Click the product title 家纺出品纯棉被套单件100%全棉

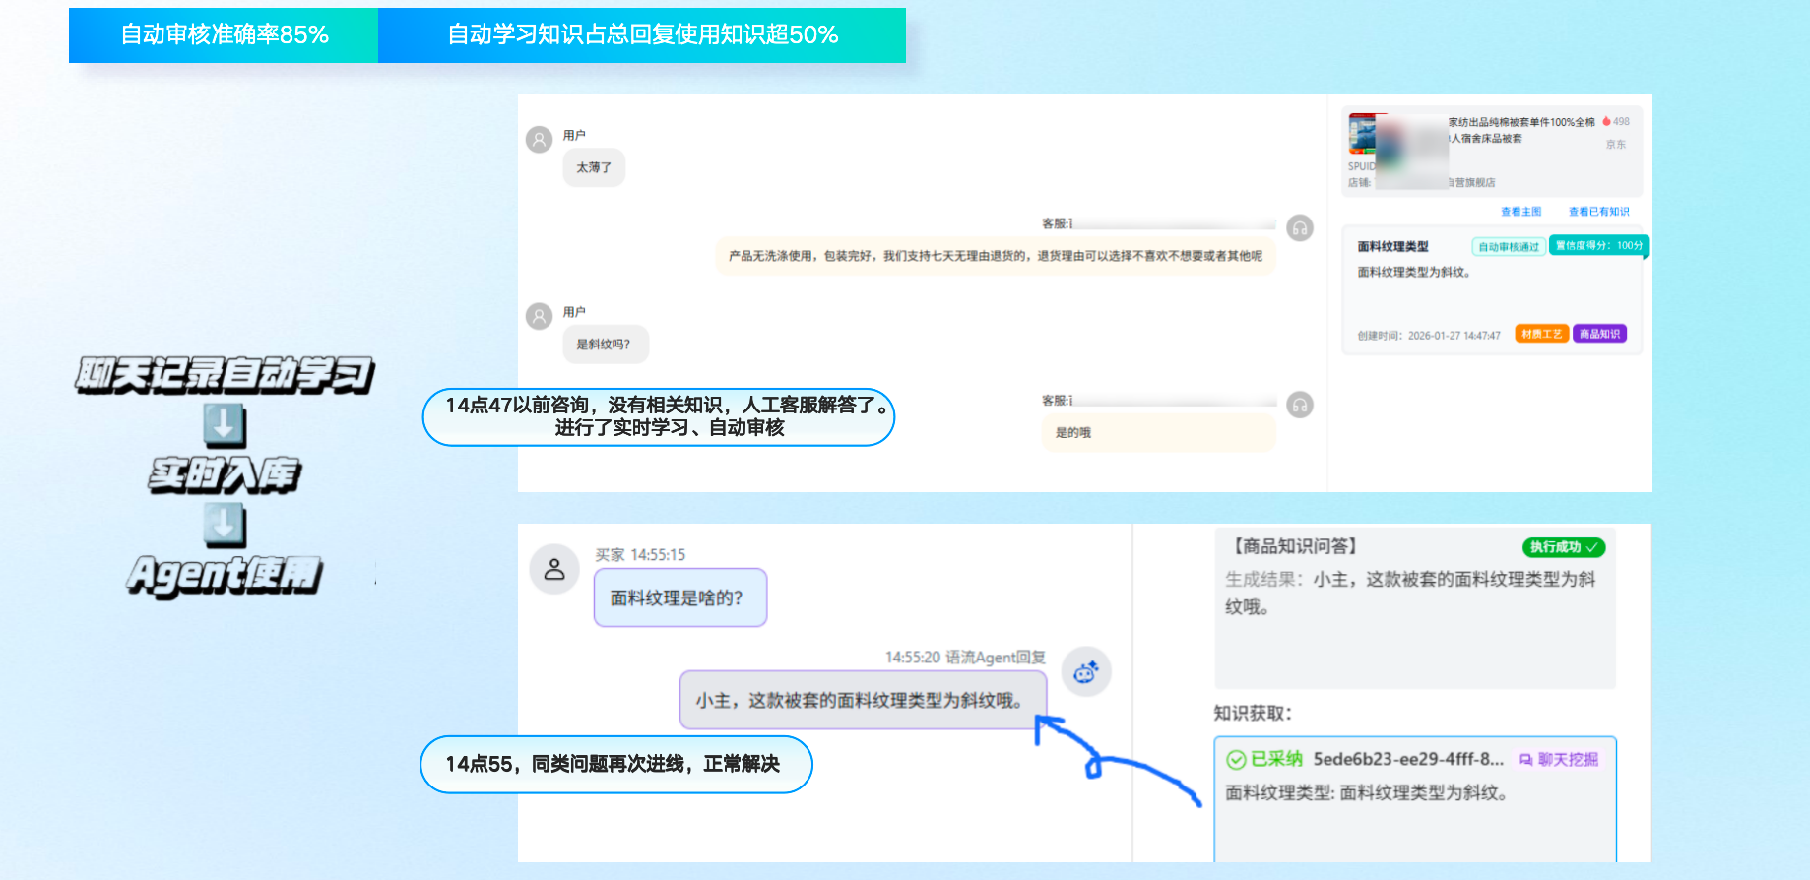point(1521,122)
